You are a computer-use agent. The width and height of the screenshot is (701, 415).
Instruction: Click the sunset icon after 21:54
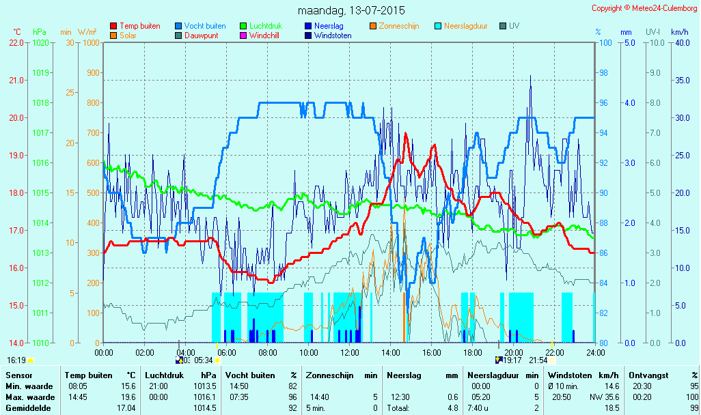[x=552, y=360]
